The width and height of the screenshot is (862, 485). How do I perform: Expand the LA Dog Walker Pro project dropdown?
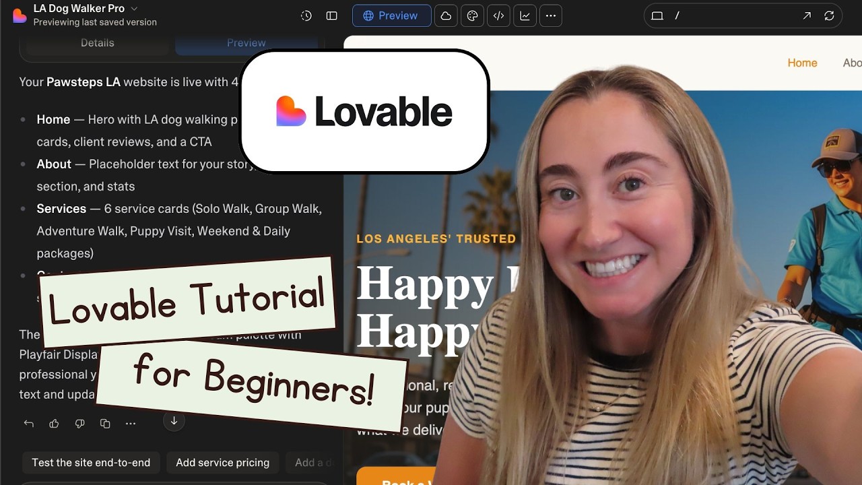tap(134, 8)
